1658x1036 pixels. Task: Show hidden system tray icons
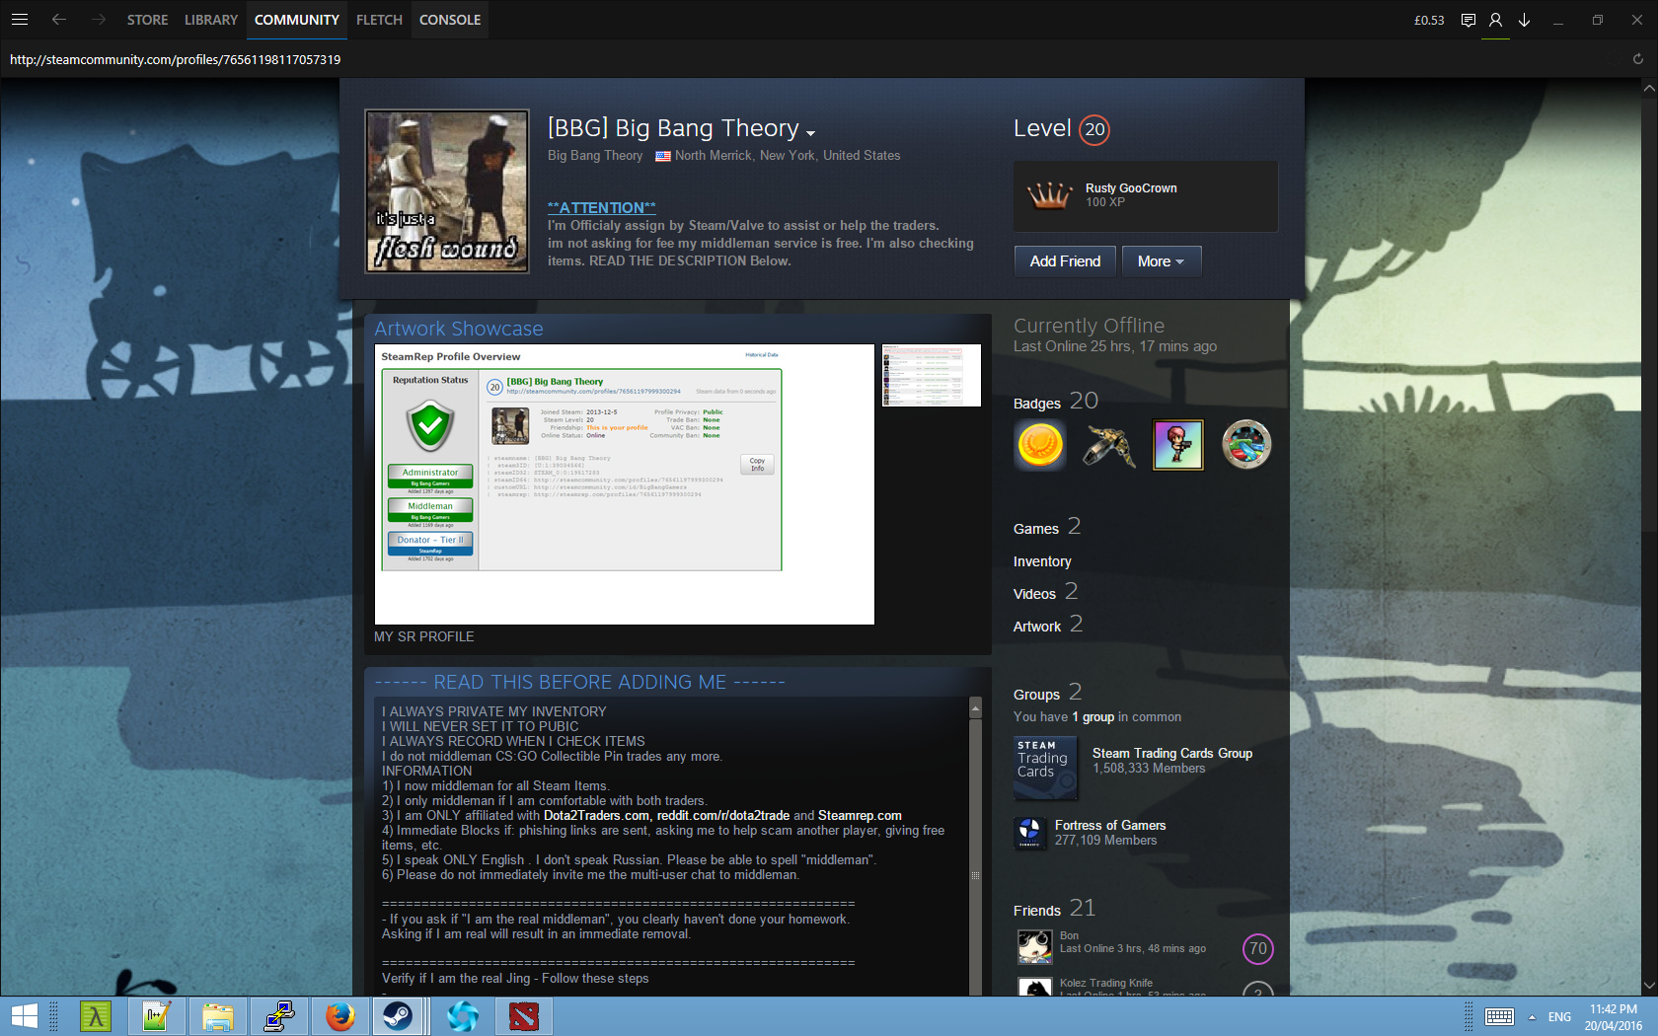click(x=1532, y=1016)
